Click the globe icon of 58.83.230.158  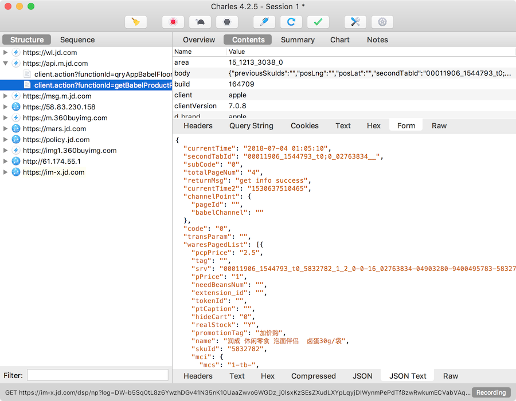click(16, 107)
